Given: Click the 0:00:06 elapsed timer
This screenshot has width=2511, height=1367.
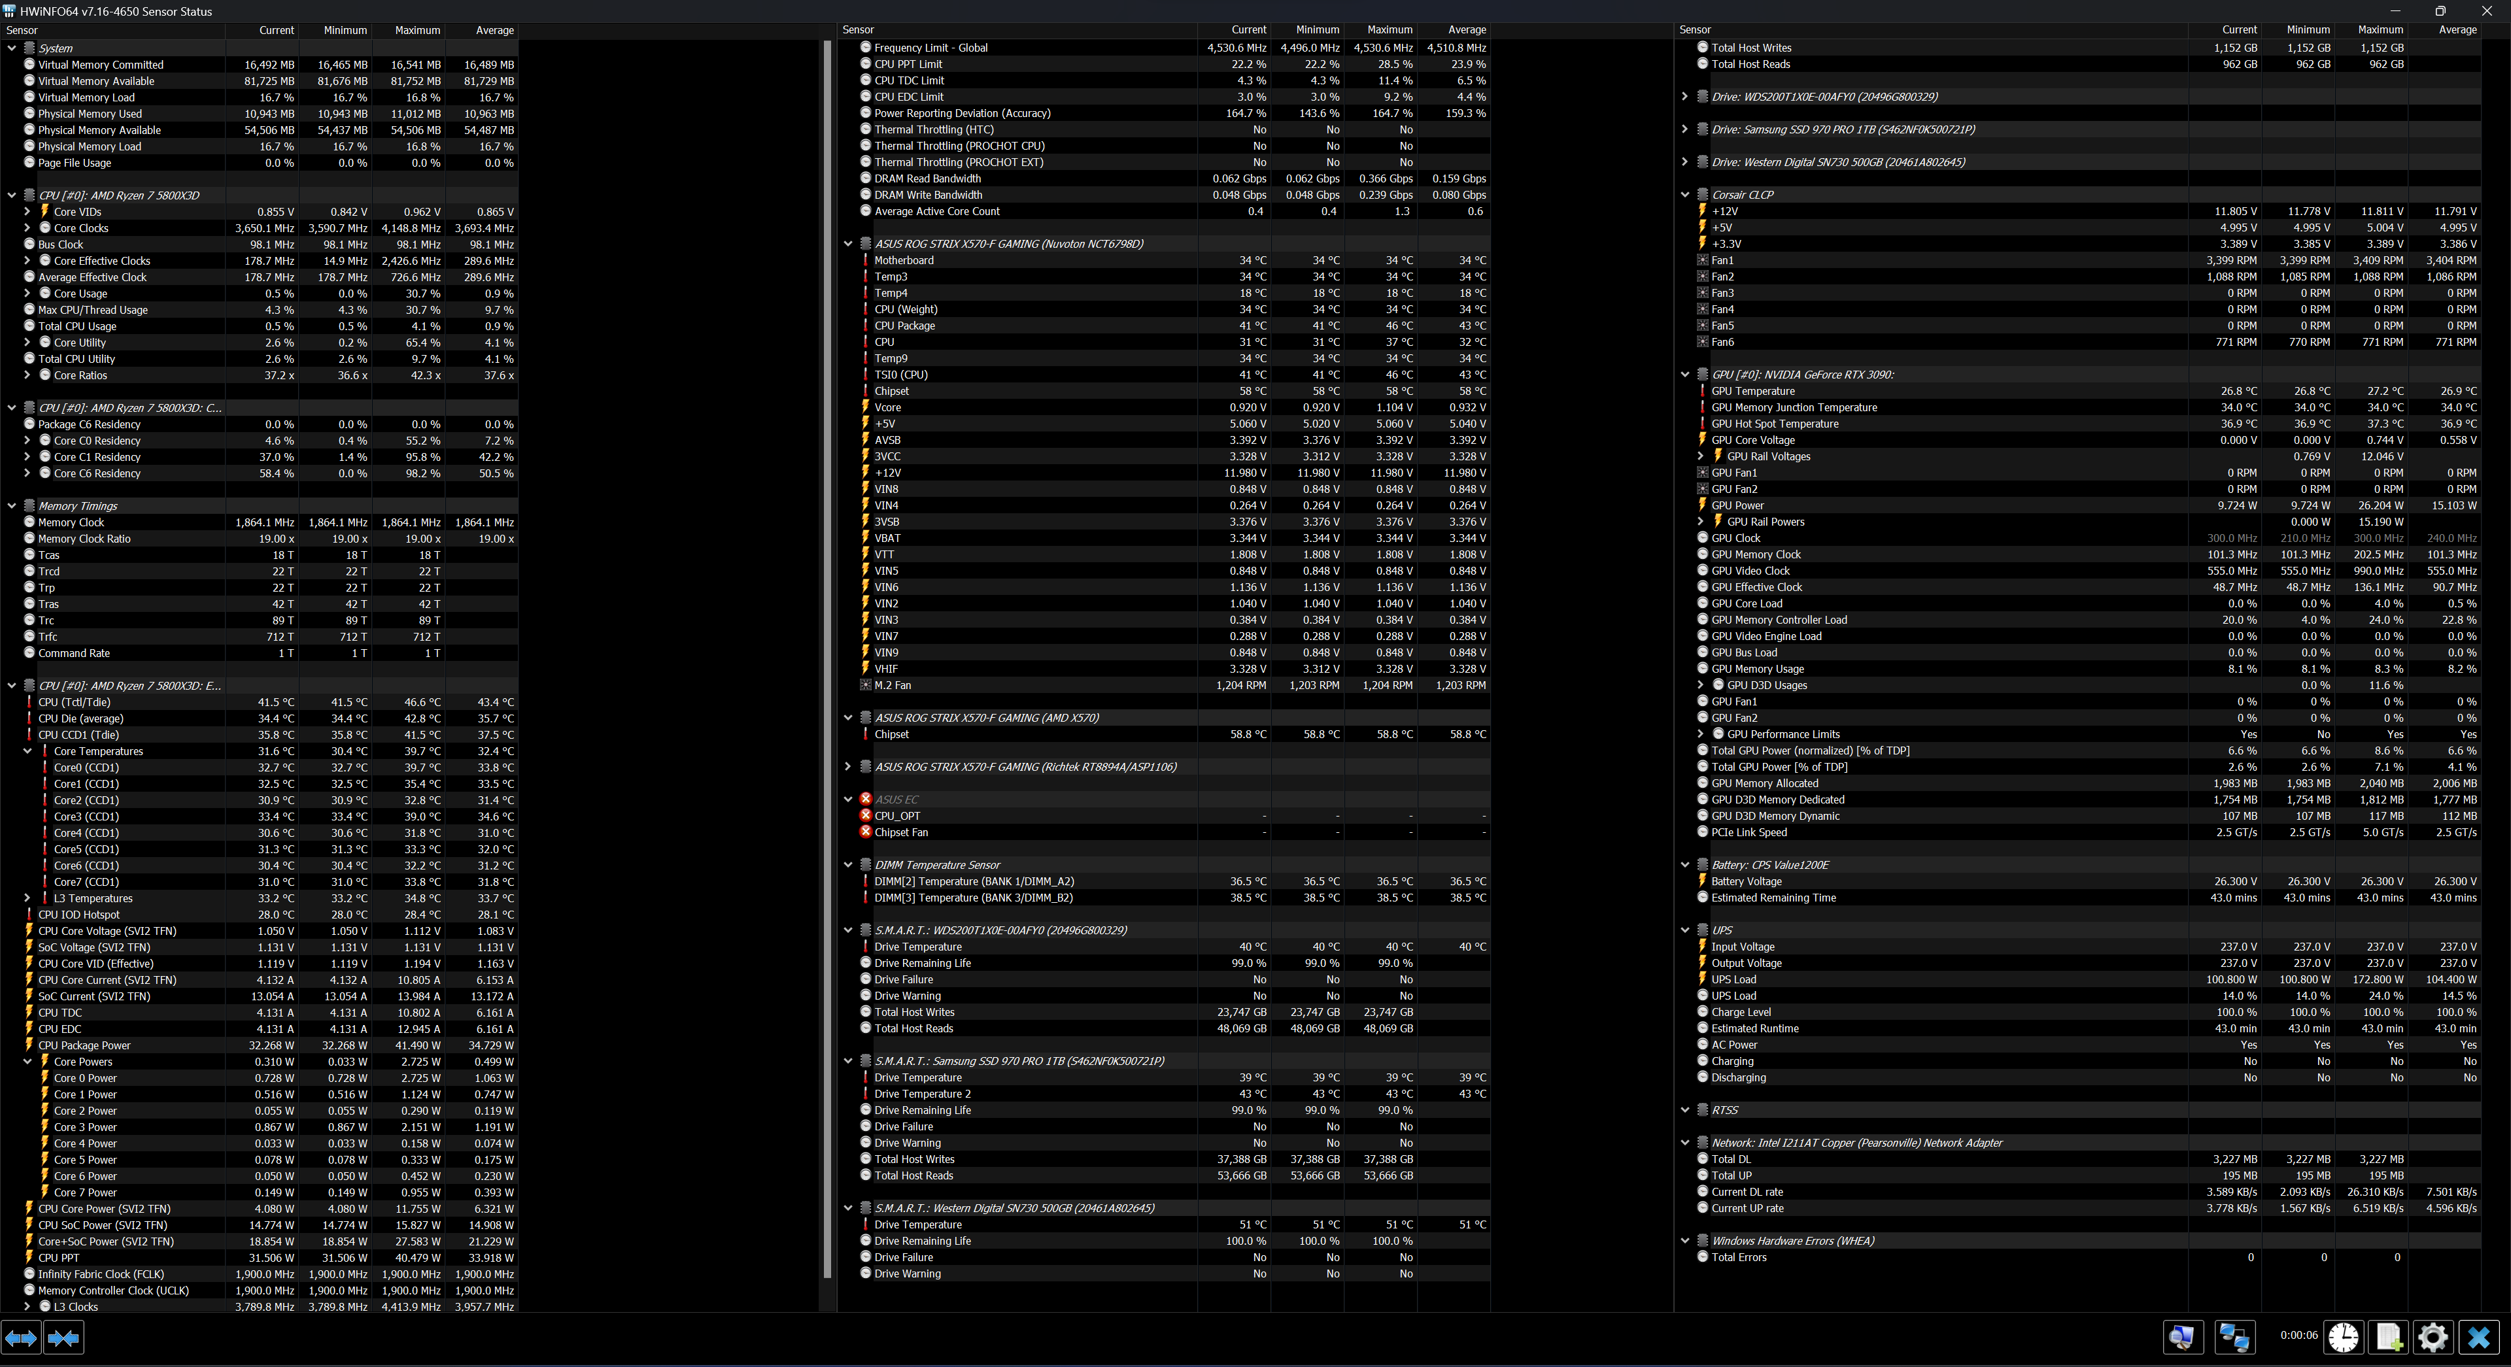Looking at the screenshot, I should [2298, 1336].
